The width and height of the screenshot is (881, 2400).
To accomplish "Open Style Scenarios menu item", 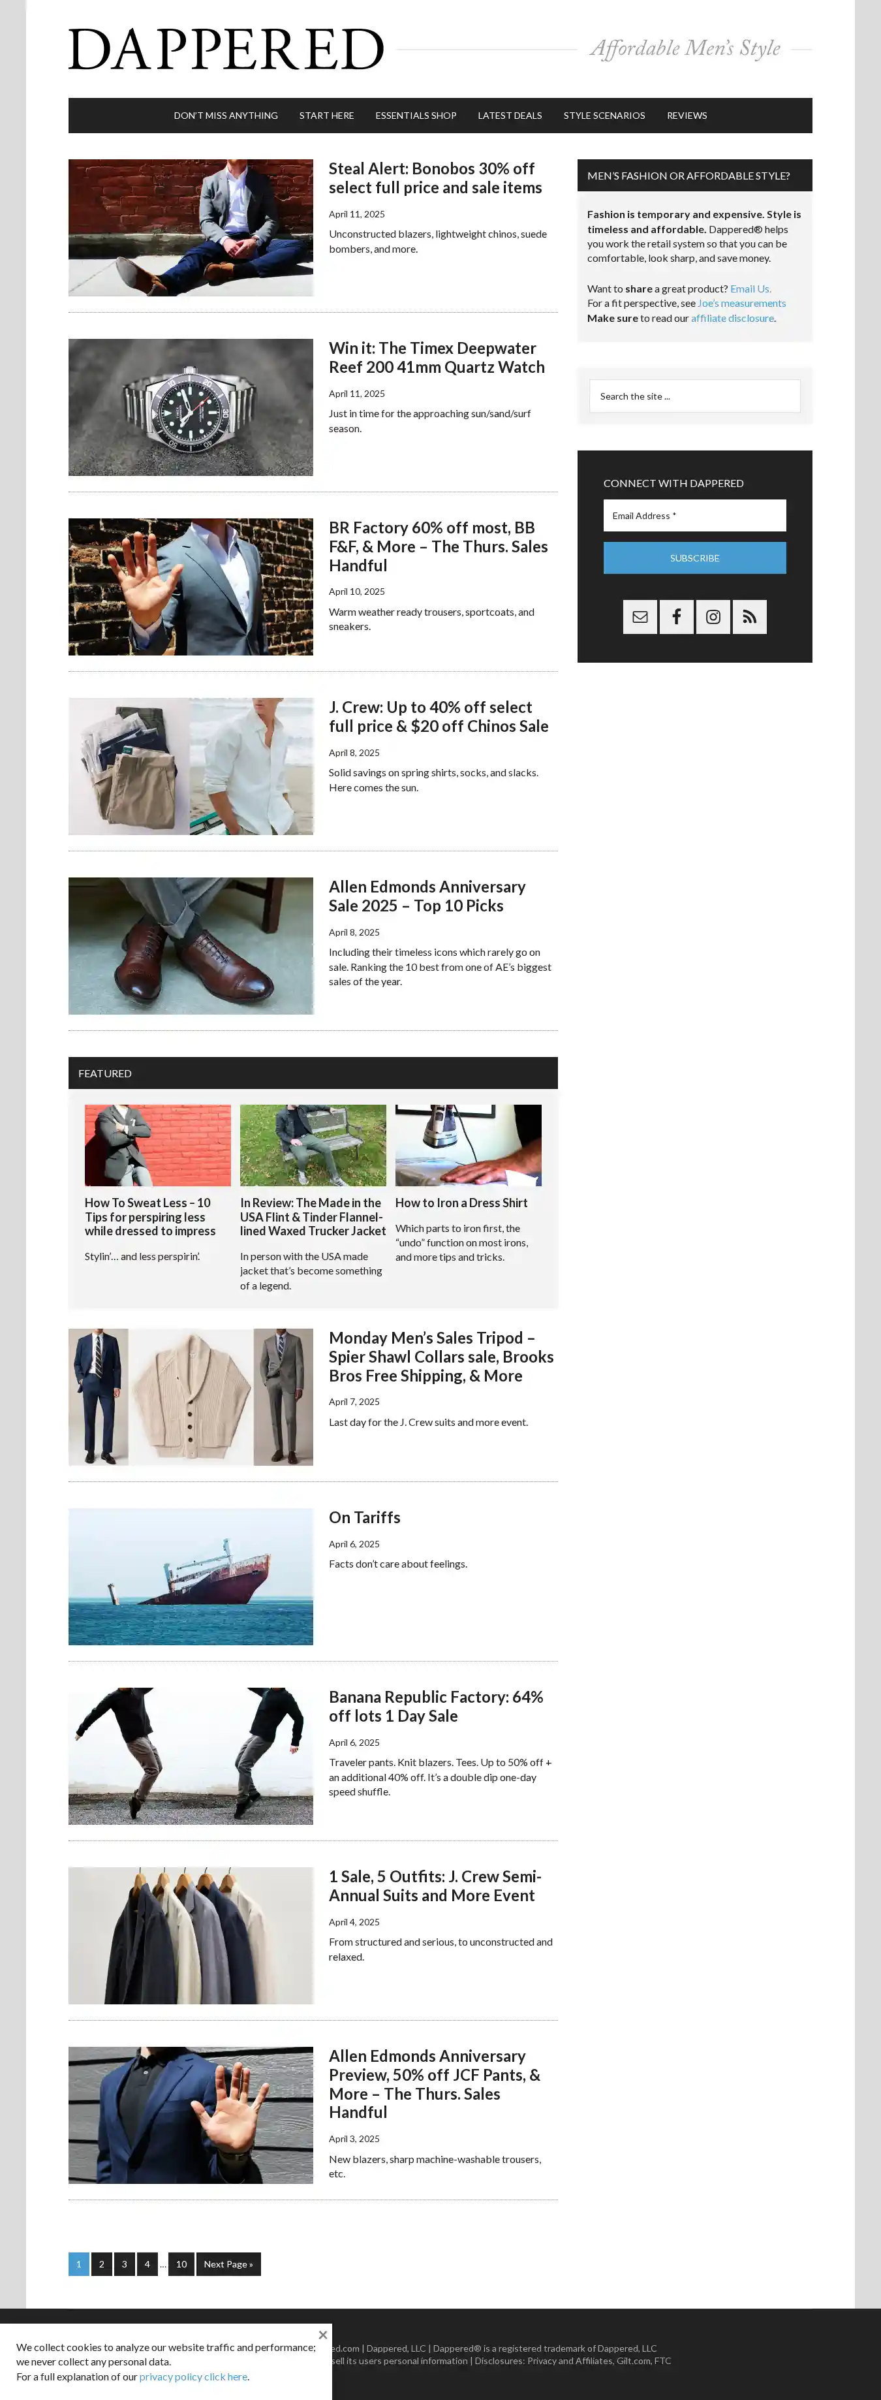I will [604, 116].
